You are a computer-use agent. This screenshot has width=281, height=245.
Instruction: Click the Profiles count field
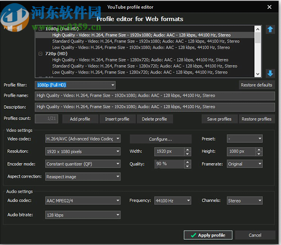pyautogui.click(x=47, y=119)
